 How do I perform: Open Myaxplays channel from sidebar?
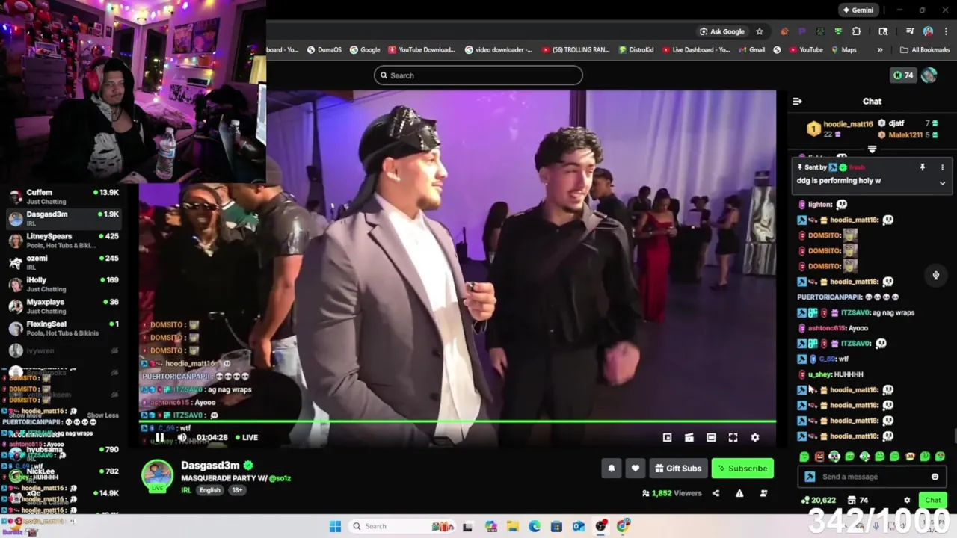pos(64,306)
